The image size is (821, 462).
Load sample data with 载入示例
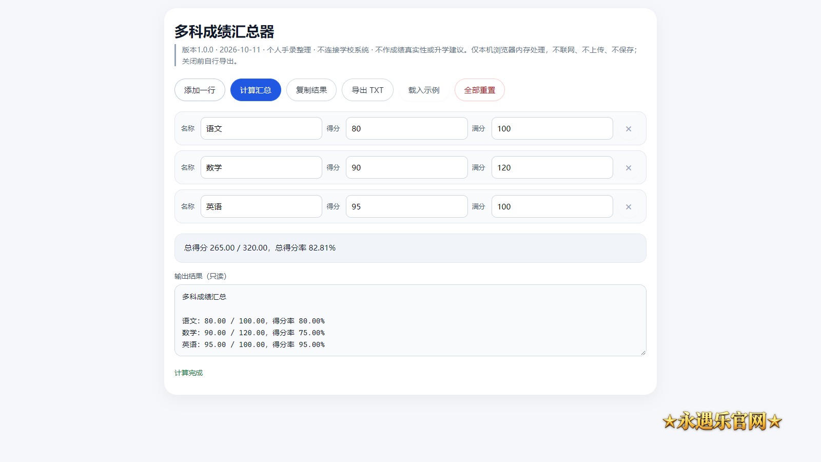[424, 90]
